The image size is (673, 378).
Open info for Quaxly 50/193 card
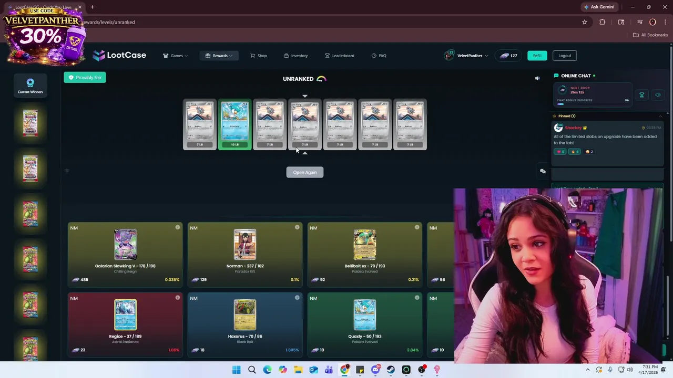click(417, 298)
